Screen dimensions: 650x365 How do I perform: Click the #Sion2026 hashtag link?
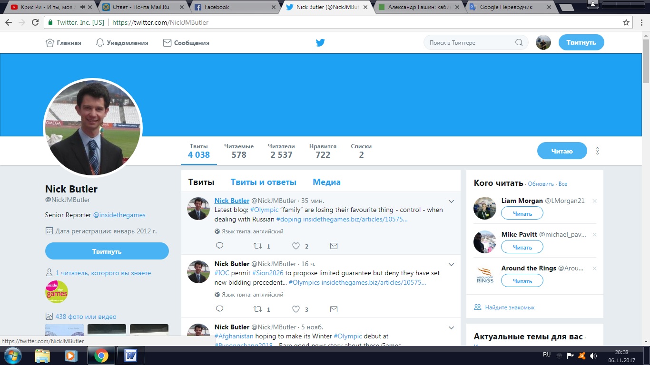268,273
